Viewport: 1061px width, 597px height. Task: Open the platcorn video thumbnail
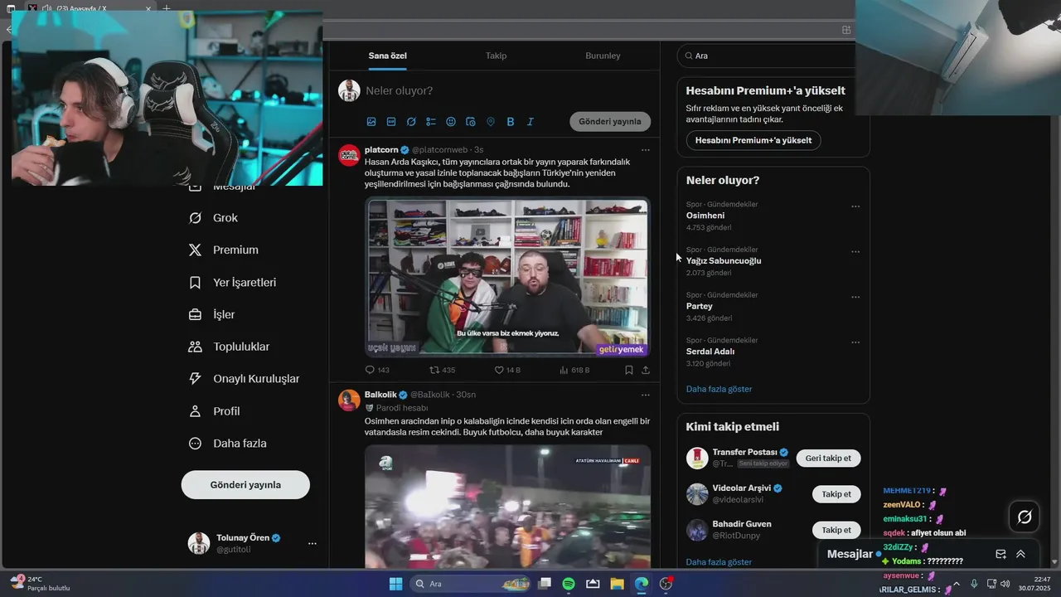point(507,277)
